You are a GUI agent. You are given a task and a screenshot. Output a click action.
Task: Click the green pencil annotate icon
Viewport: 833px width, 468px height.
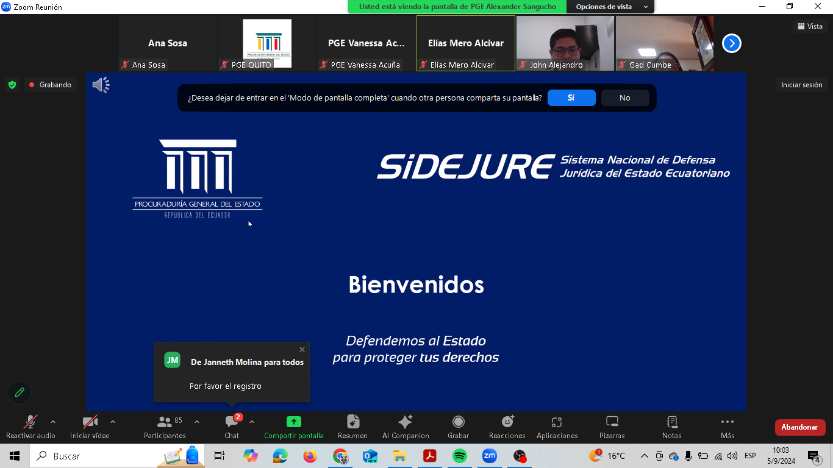coord(20,392)
